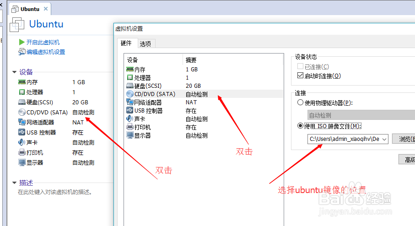Close the Ubuntu tab
This screenshot has width=415, height=226.
click(45, 9)
